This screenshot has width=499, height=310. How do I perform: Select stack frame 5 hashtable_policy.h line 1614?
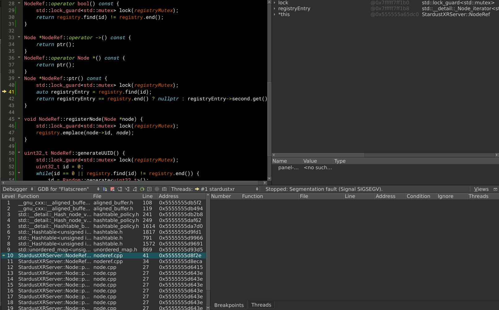[103, 226]
